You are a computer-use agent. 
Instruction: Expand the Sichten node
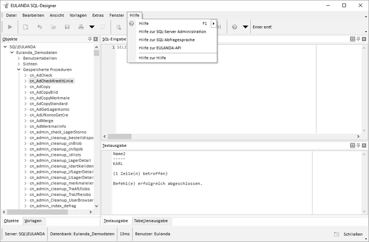[18, 64]
